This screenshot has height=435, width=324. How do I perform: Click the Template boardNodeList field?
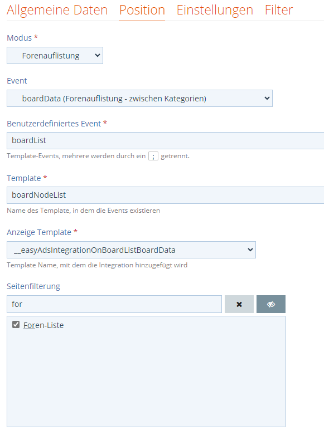(x=165, y=195)
